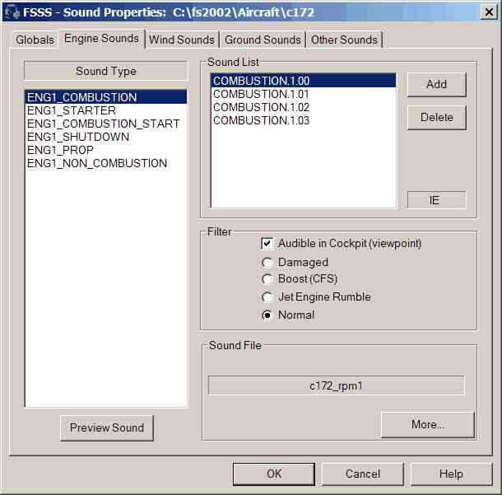
Task: Open More... sound file options
Action: [x=428, y=424]
